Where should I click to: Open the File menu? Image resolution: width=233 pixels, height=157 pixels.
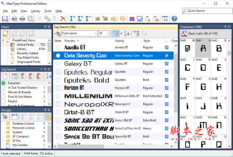click(5, 11)
